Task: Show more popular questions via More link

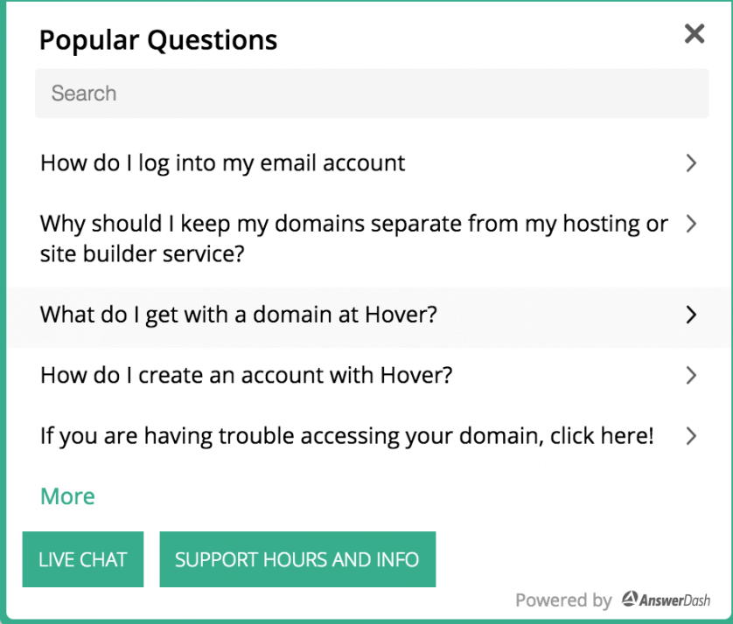Action: tap(67, 496)
